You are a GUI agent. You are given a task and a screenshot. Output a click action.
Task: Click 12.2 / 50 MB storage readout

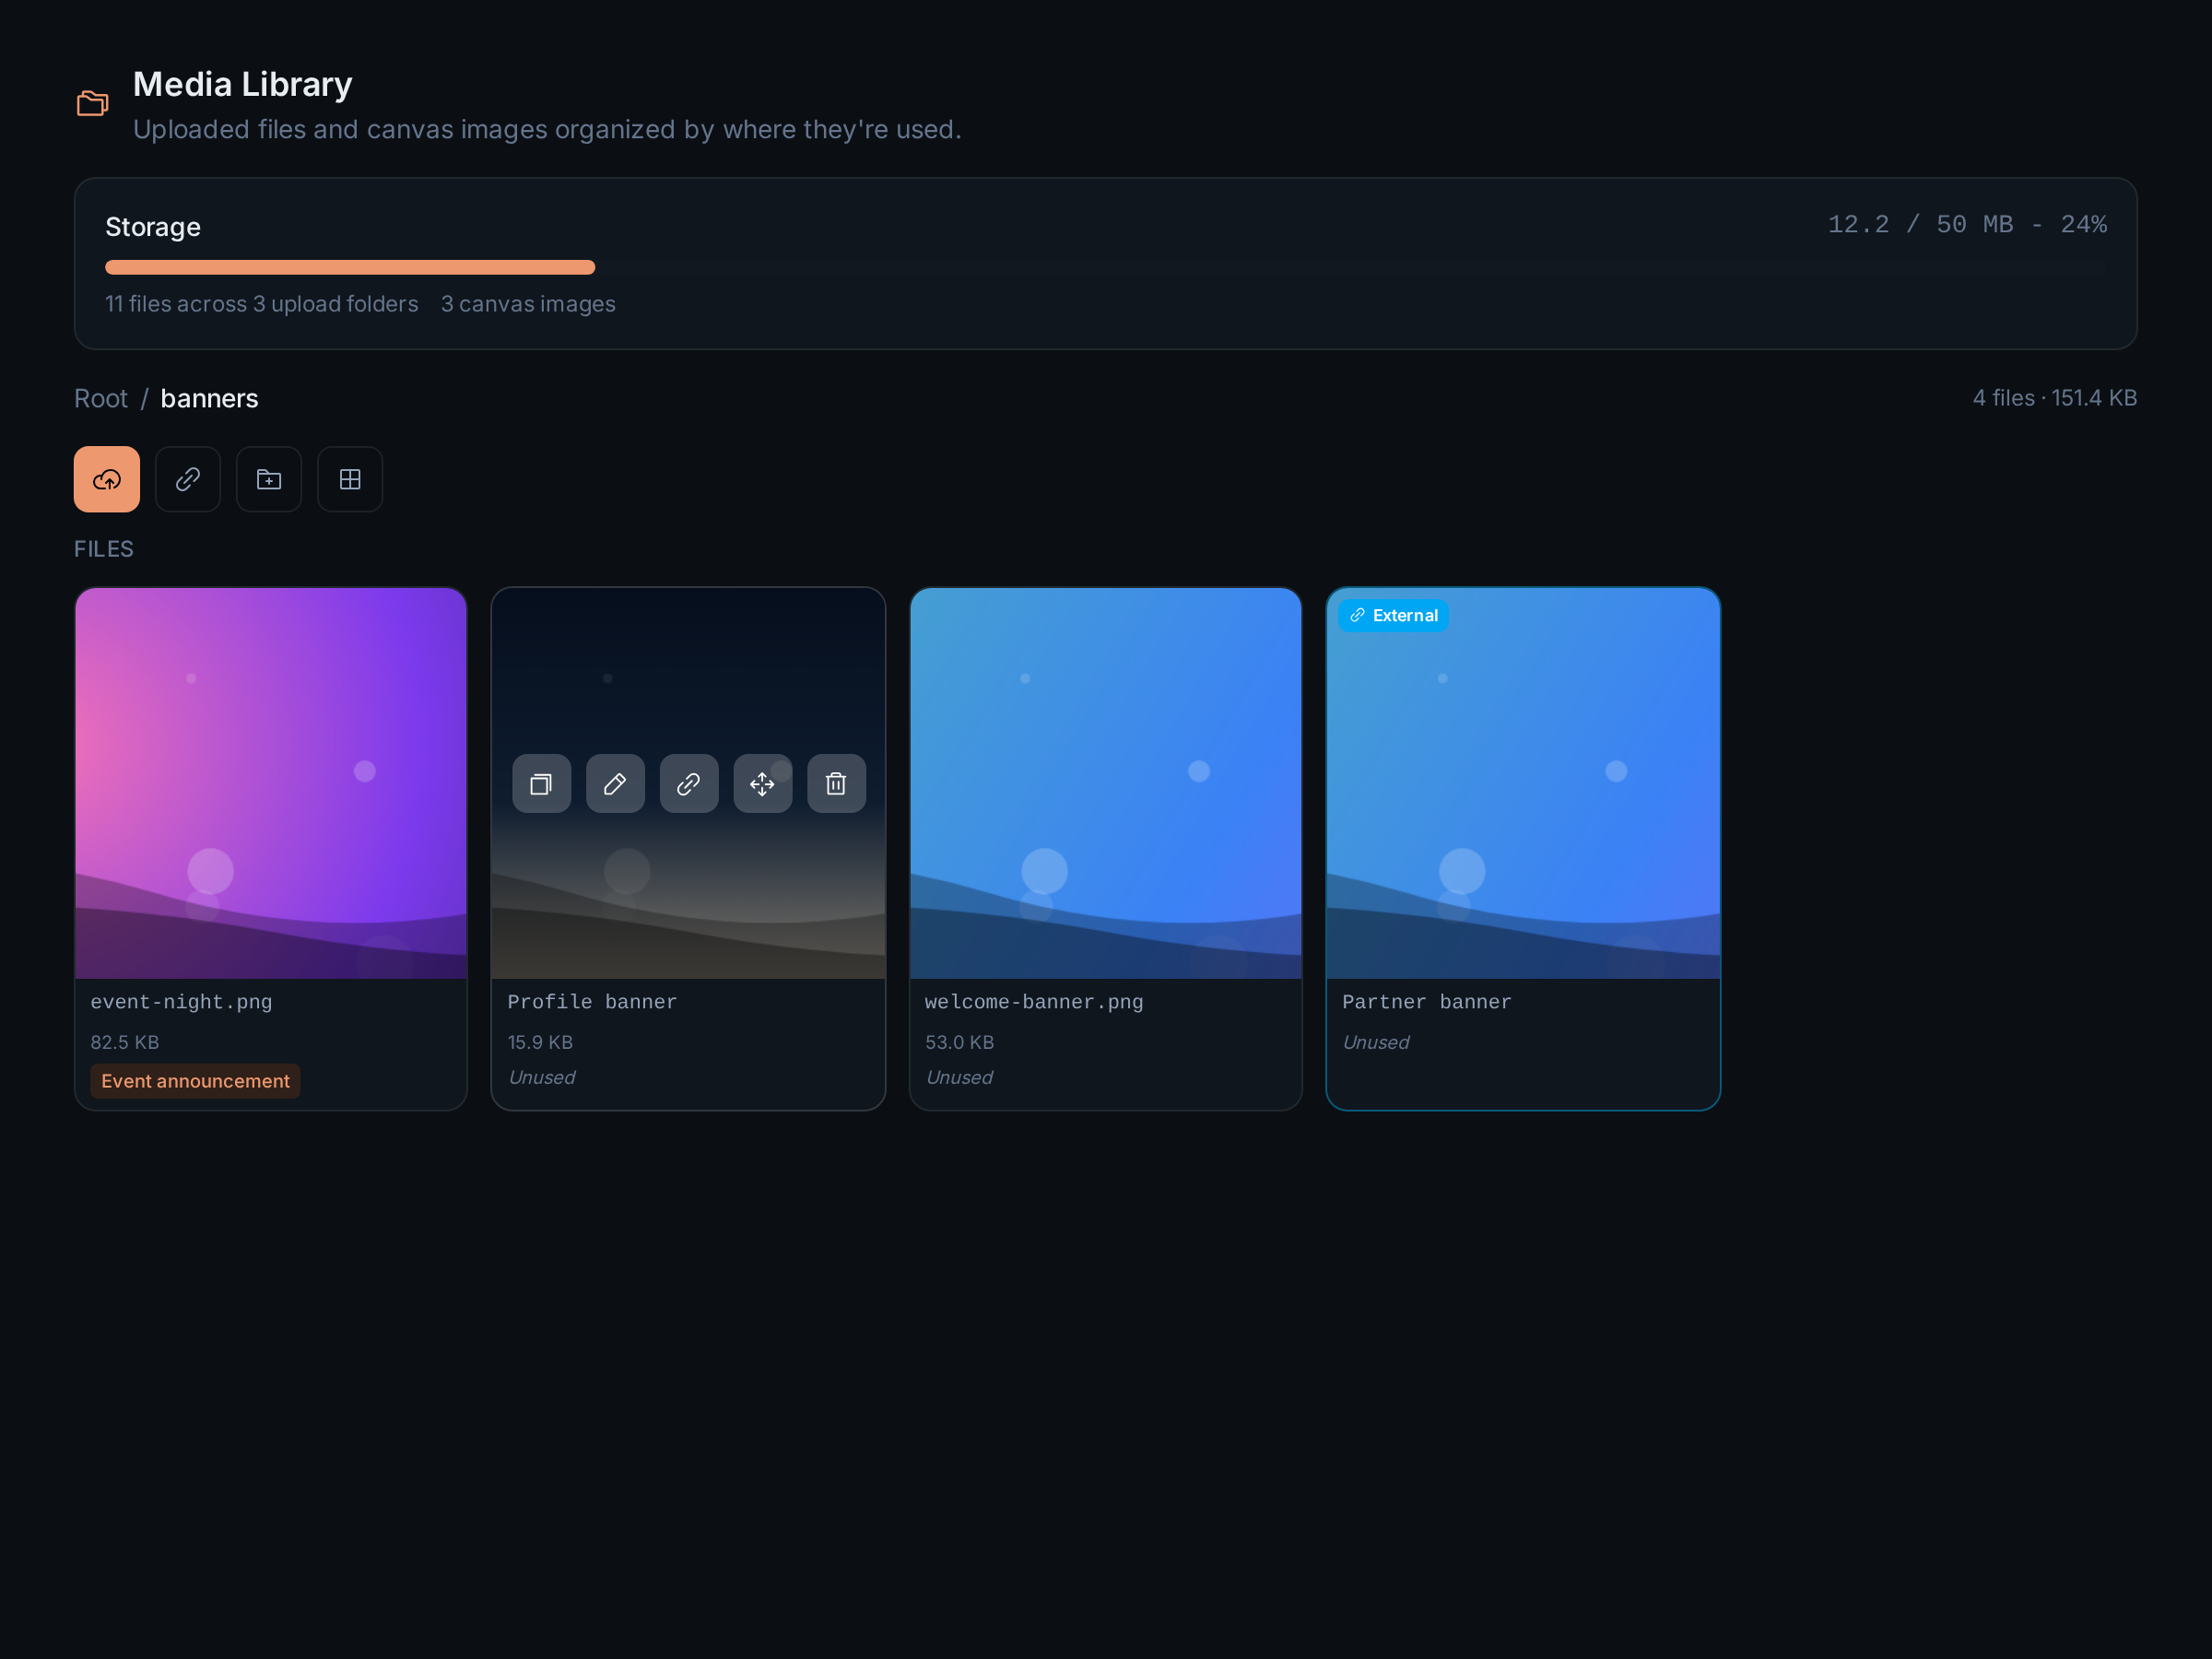(x=1967, y=224)
